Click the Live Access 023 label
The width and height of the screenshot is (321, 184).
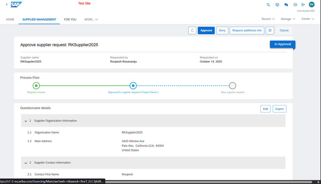coord(306,11)
